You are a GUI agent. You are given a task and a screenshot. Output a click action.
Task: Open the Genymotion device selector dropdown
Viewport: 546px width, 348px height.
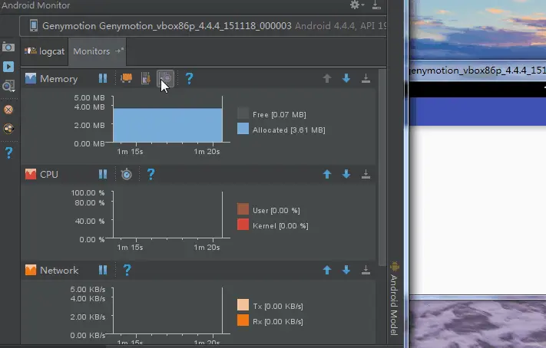(203, 26)
